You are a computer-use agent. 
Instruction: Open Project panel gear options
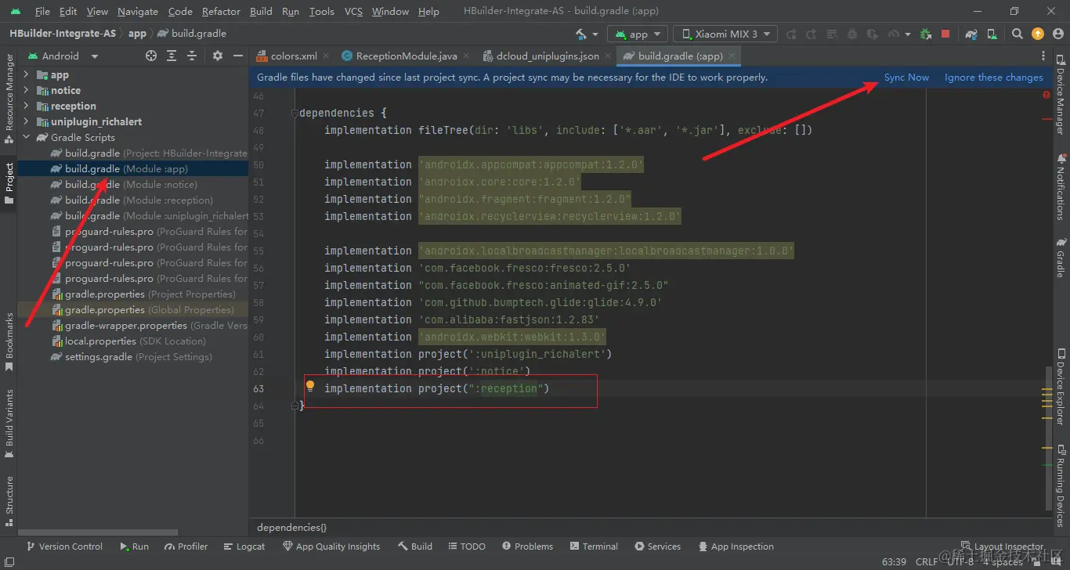218,56
